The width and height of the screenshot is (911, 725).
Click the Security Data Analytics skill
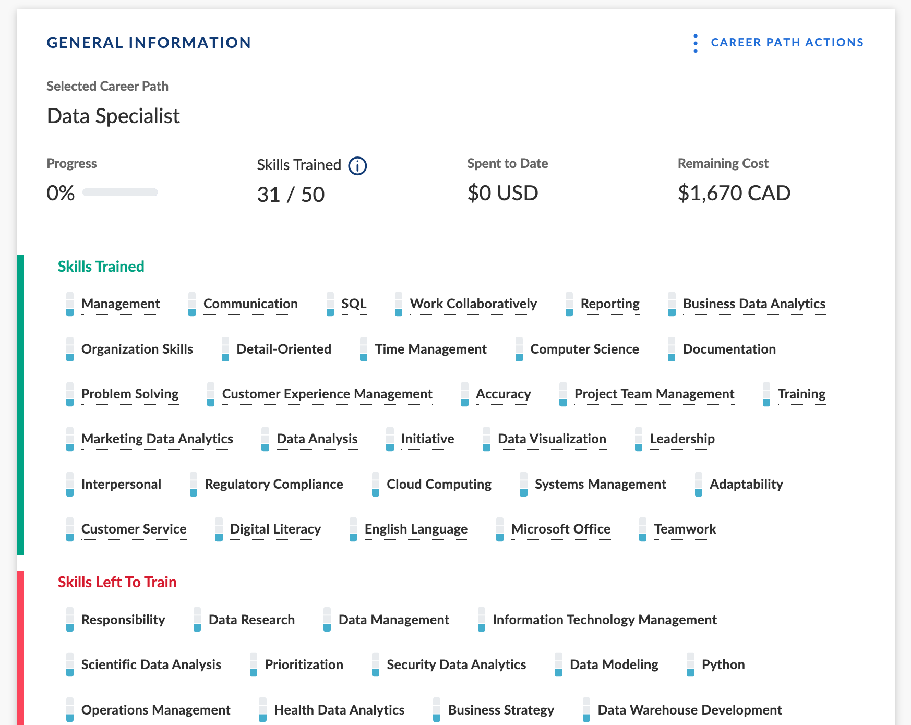[456, 664]
